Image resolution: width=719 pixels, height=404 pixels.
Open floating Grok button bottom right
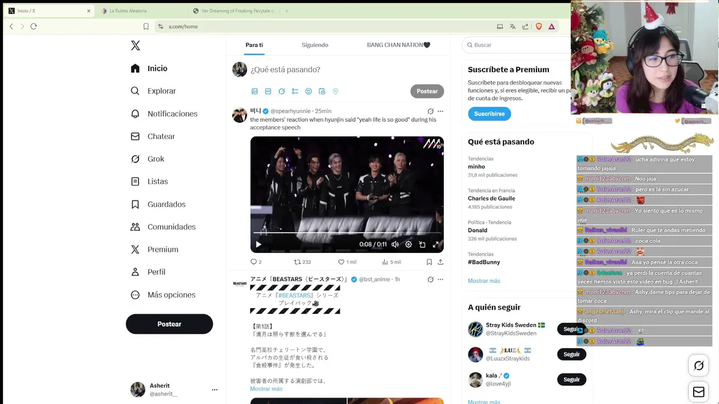[x=699, y=366]
